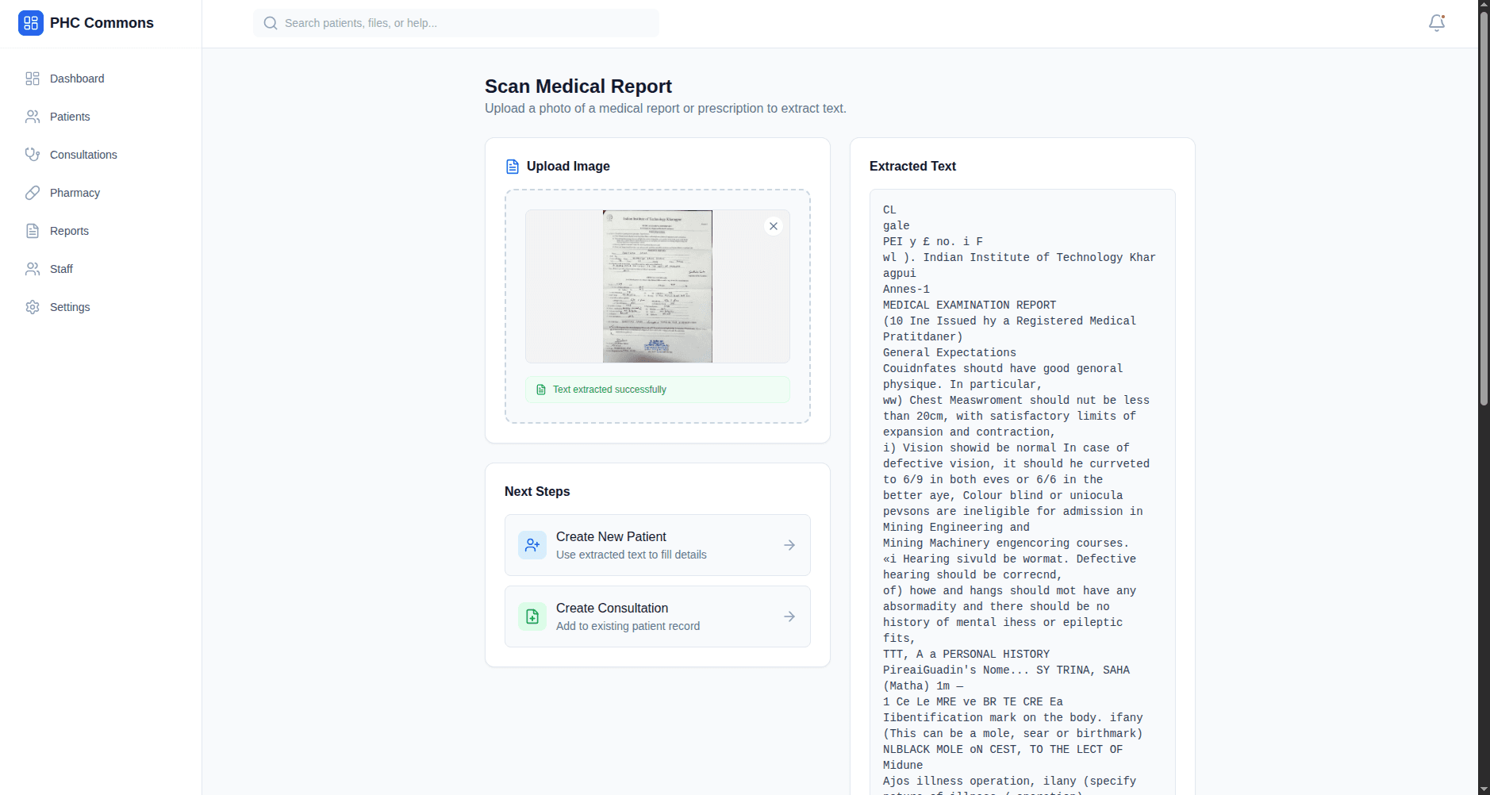Image resolution: width=1490 pixels, height=795 pixels.
Task: Open the Patients menu item
Action: (70, 117)
